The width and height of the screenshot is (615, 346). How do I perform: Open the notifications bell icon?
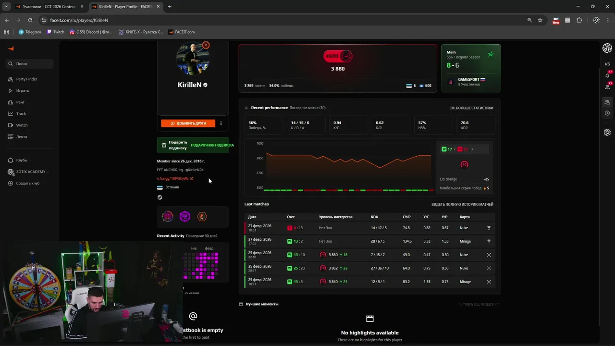(607, 75)
